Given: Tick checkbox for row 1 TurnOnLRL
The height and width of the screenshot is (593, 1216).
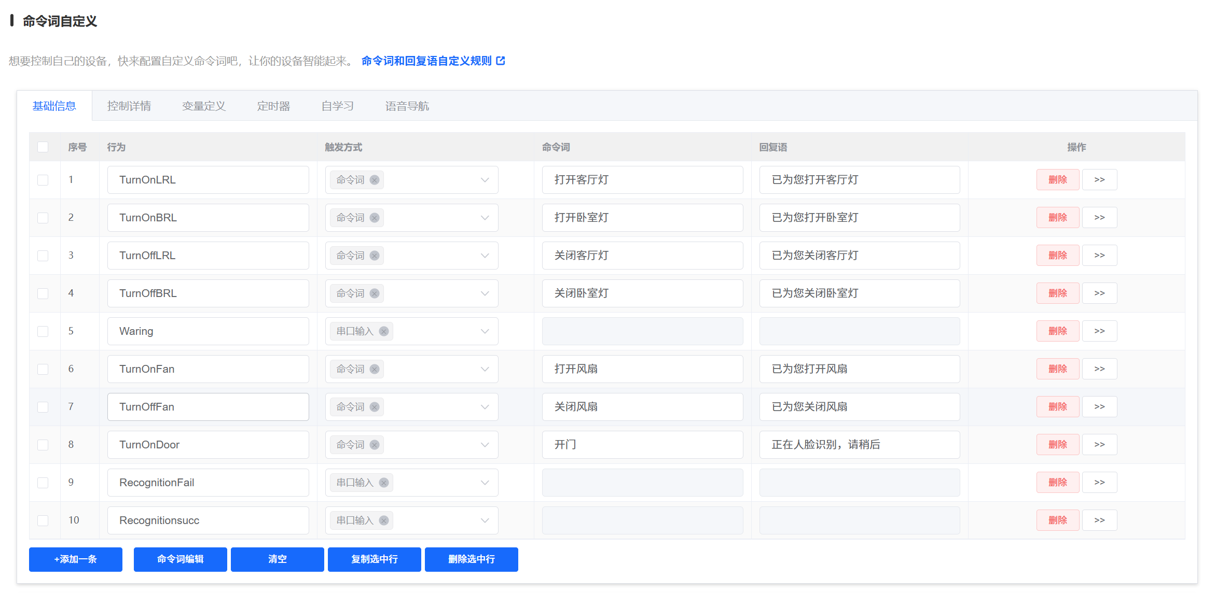Looking at the screenshot, I should [x=43, y=180].
